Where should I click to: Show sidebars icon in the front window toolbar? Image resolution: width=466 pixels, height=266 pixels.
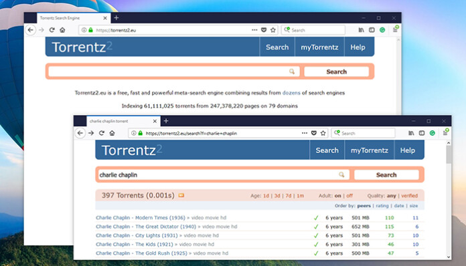[422, 133]
